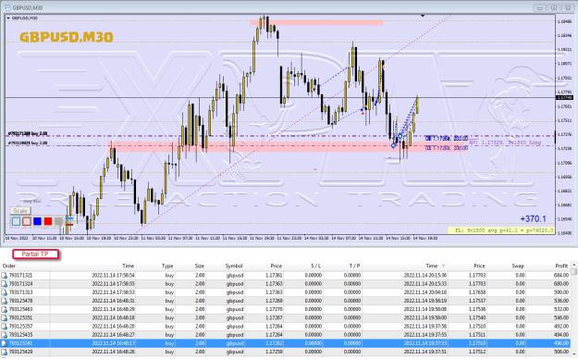
Task: Click the light blue outlined square below Scale
Action: (x=16, y=221)
